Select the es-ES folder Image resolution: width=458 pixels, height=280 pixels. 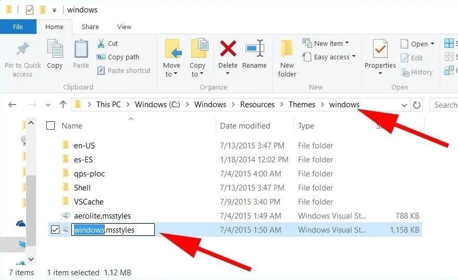[83, 160]
